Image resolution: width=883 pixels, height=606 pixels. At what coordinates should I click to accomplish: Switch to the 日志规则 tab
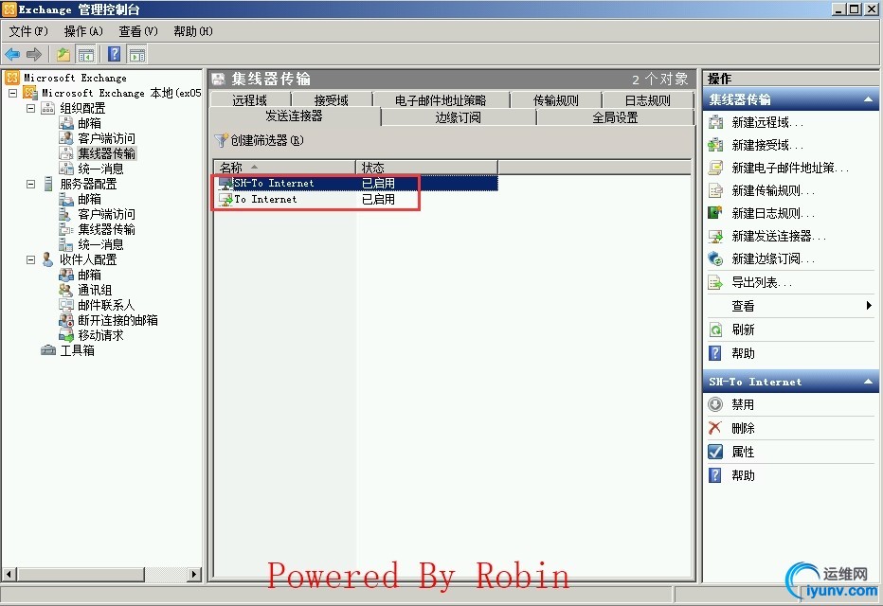[x=648, y=100]
